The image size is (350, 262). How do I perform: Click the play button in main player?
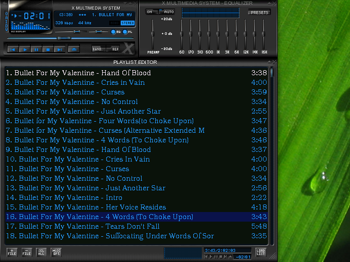[25, 49]
